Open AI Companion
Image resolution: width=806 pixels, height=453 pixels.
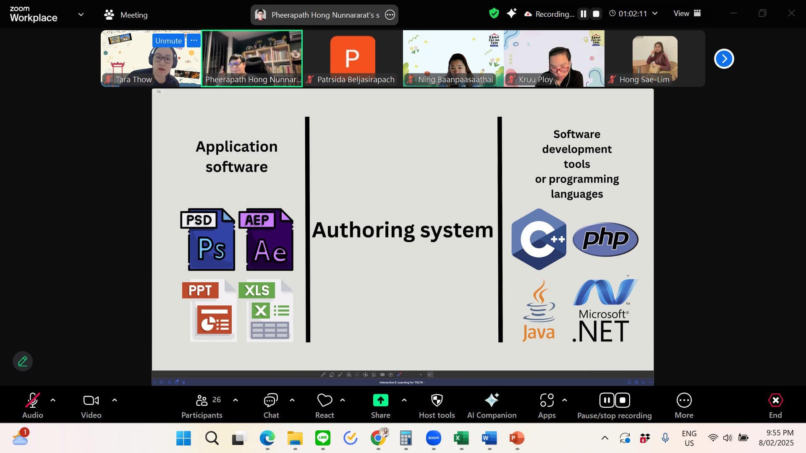(492, 405)
